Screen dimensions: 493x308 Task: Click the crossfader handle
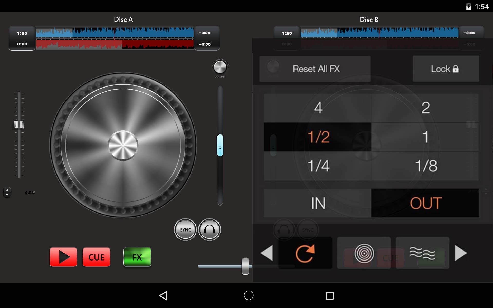(245, 266)
